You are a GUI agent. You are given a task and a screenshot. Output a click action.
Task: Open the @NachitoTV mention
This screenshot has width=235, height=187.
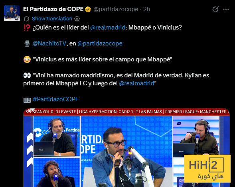click(x=49, y=43)
